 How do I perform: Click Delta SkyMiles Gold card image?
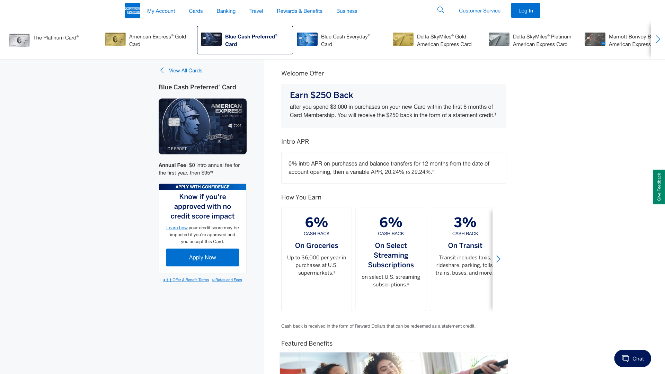pyautogui.click(x=403, y=39)
